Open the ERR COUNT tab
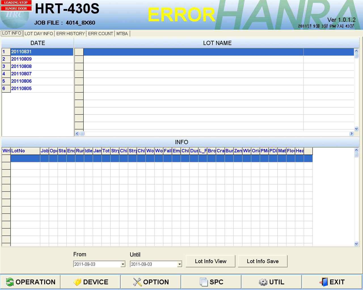The height and width of the screenshot is (290, 363). click(100, 33)
